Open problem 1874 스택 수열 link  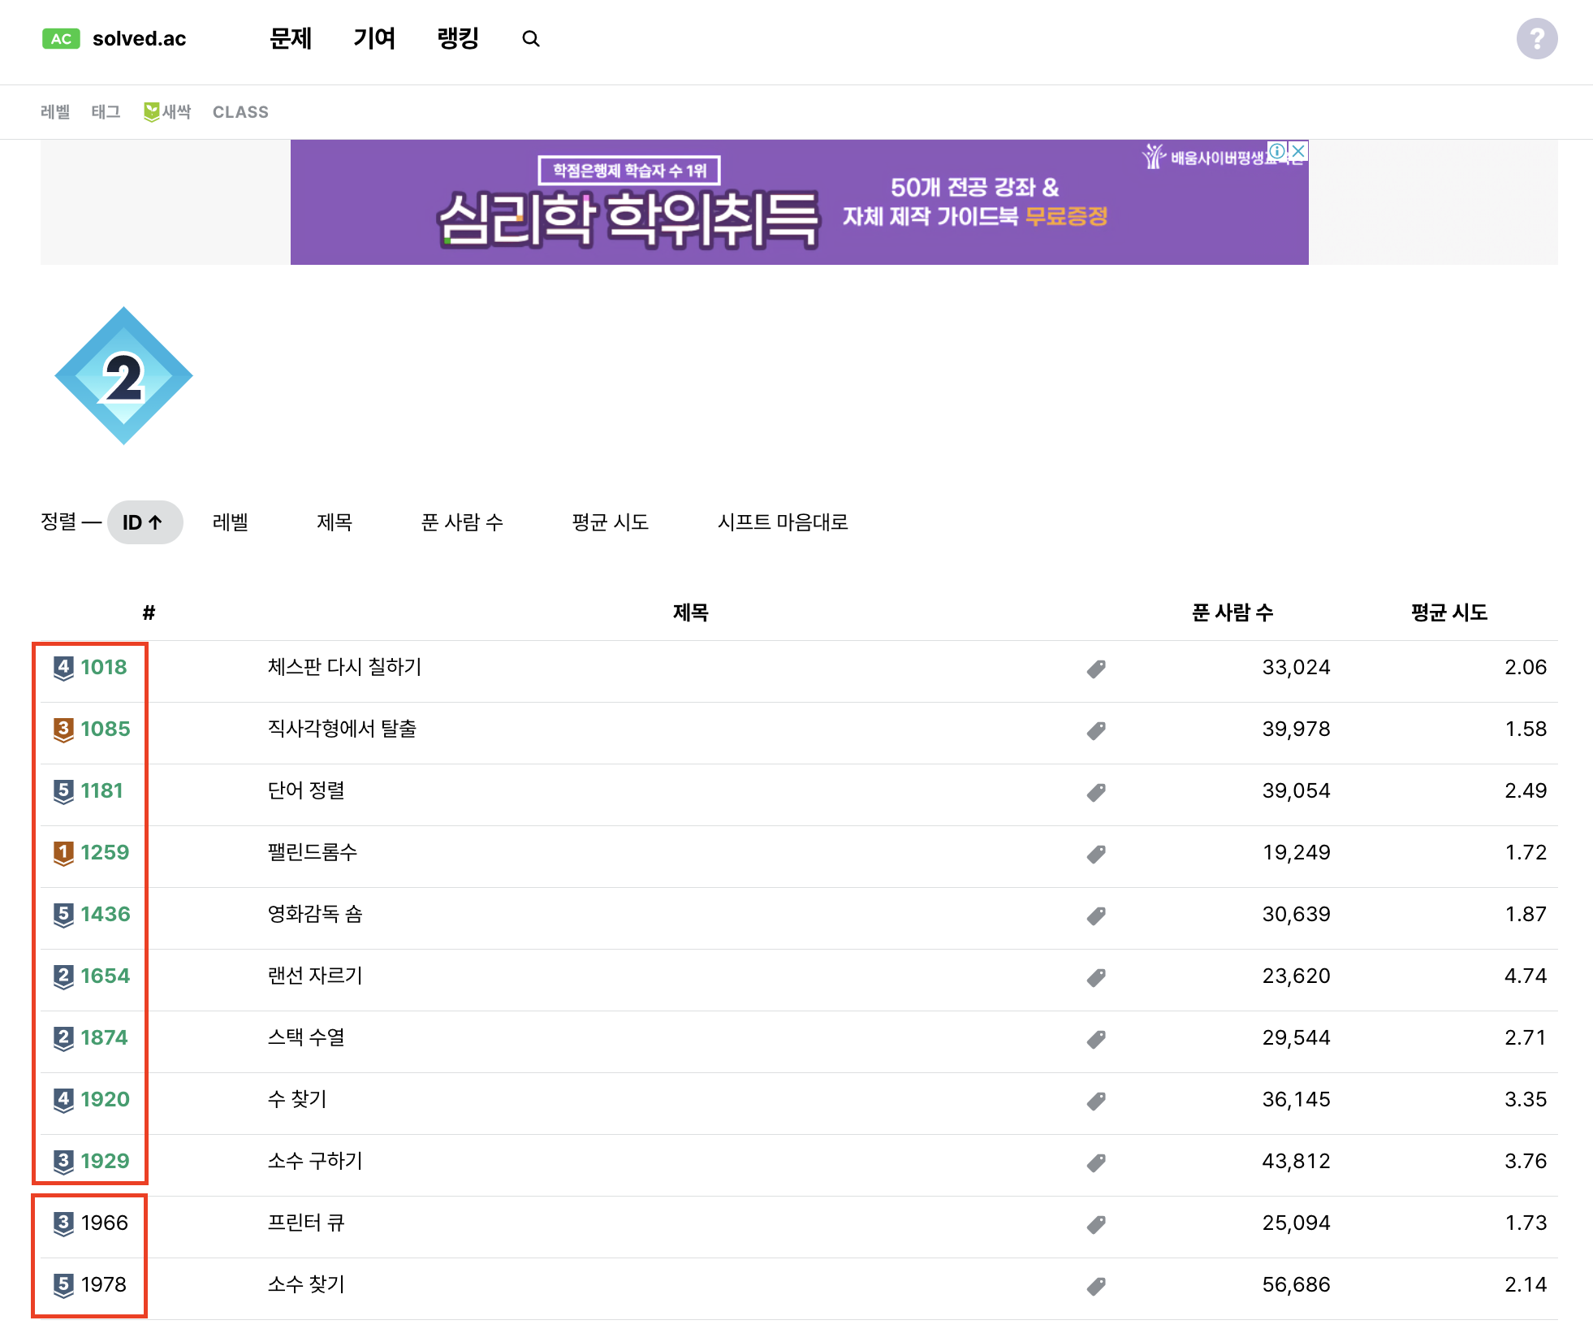point(306,1037)
